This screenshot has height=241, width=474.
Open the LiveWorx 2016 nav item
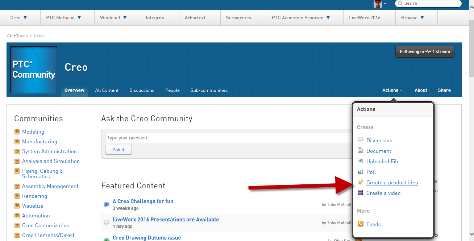pos(365,17)
